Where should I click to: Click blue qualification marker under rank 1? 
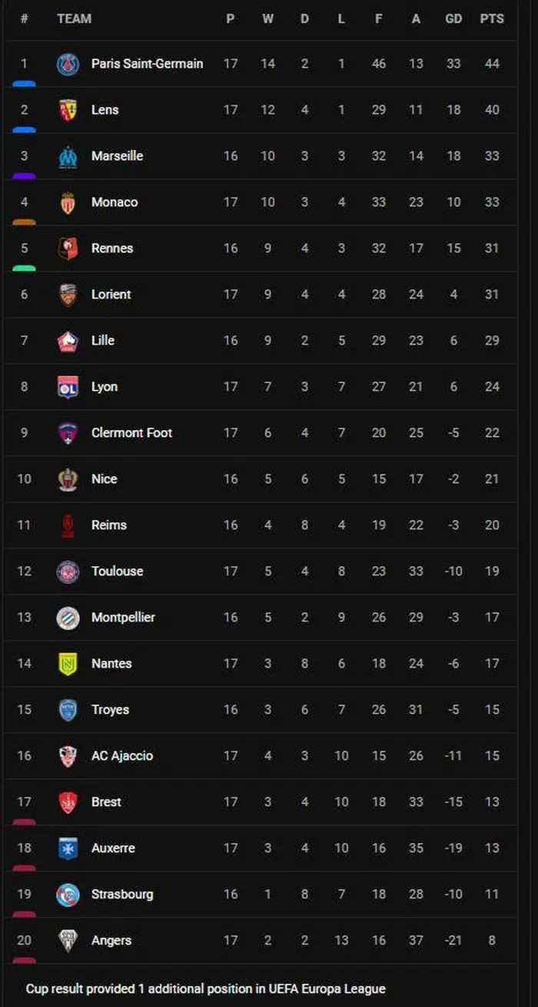click(x=24, y=84)
